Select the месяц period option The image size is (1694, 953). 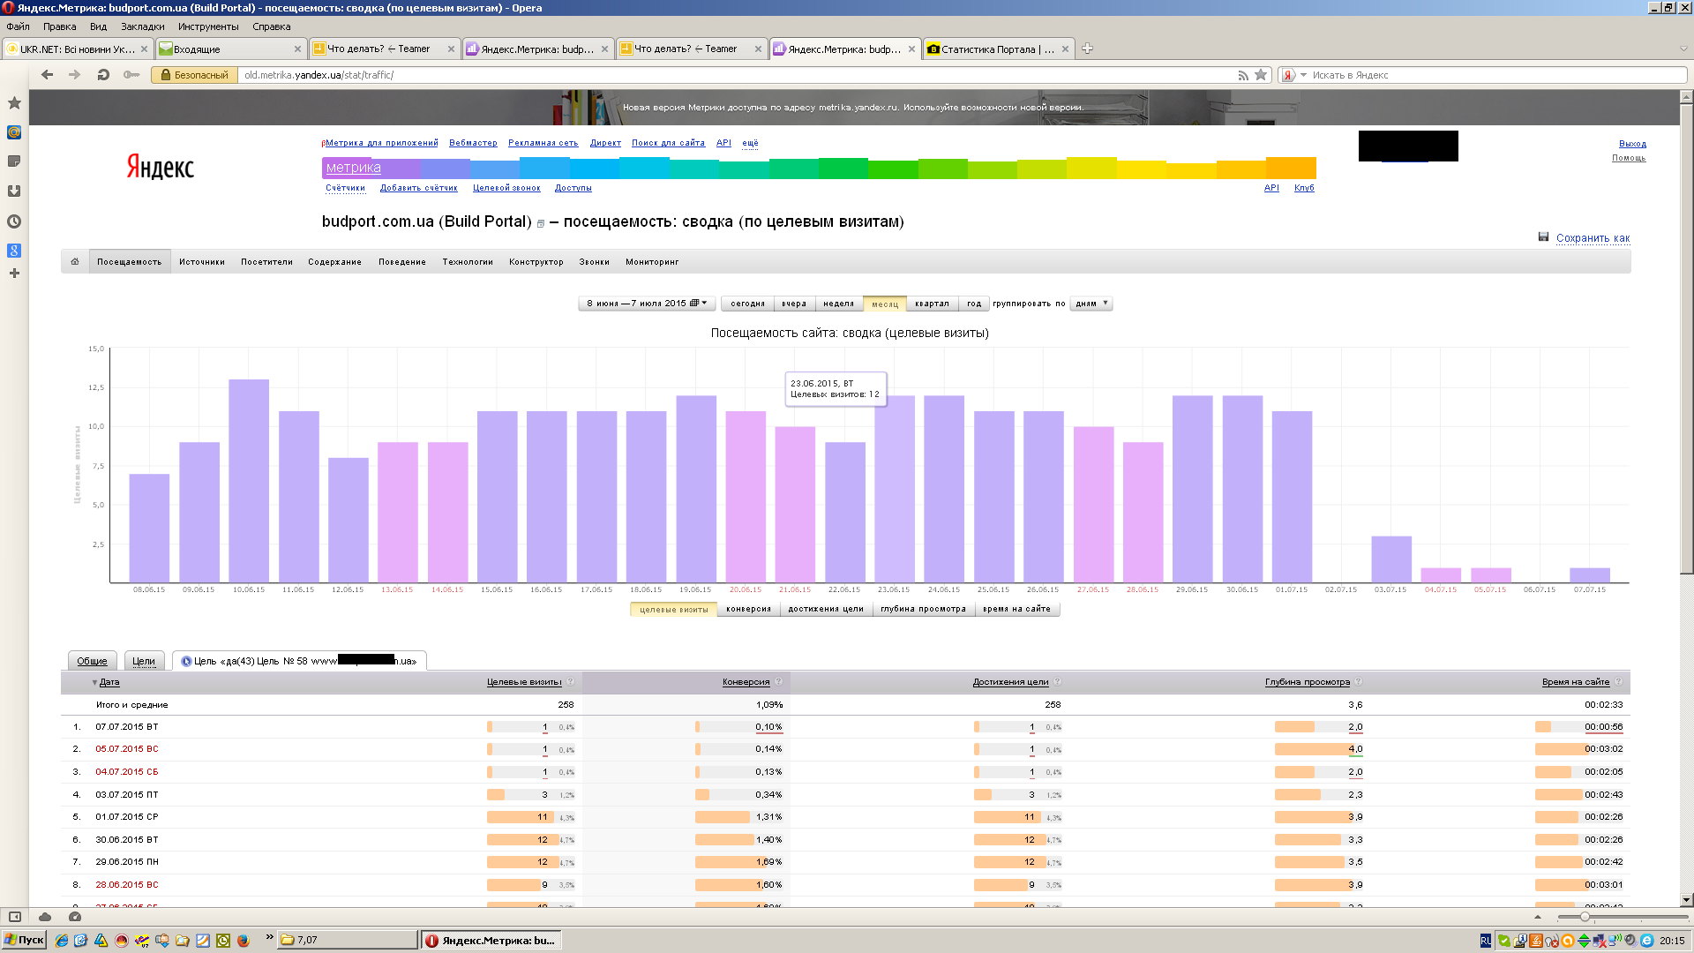coord(885,304)
